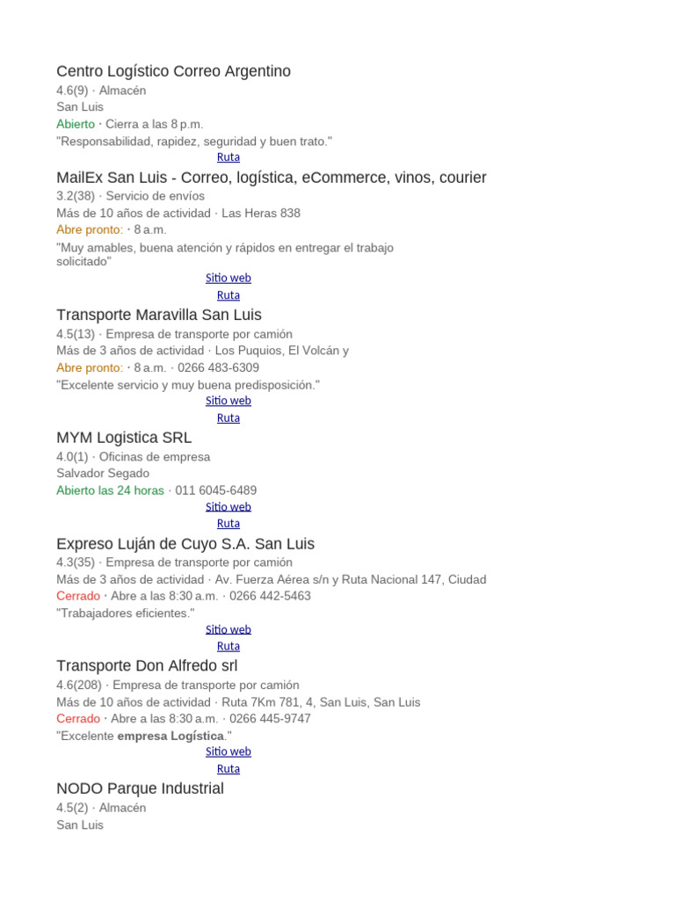Click phone number 0266 483-6309

[218, 368]
